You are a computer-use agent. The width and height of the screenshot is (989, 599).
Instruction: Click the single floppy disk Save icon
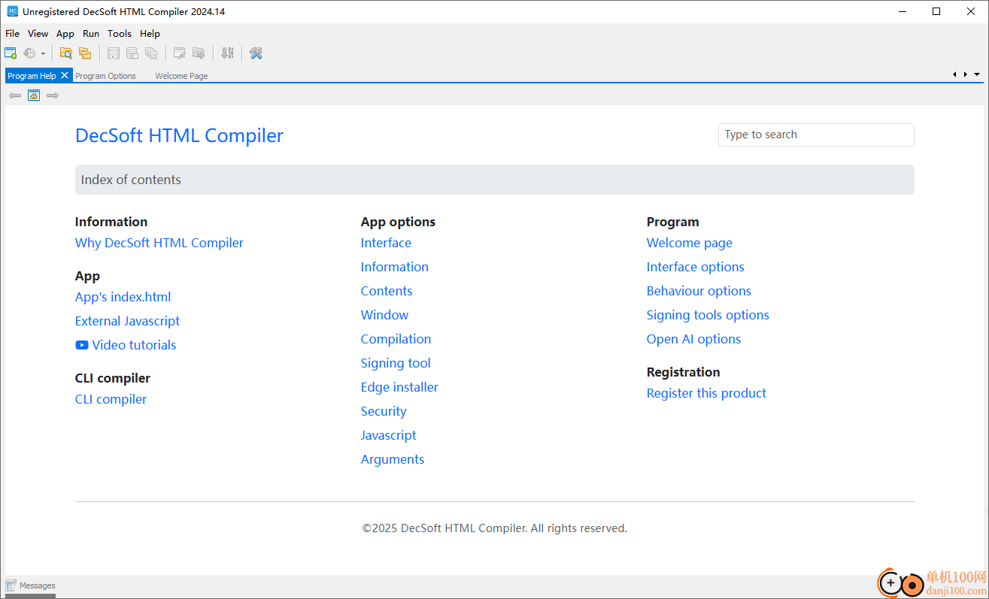(114, 53)
